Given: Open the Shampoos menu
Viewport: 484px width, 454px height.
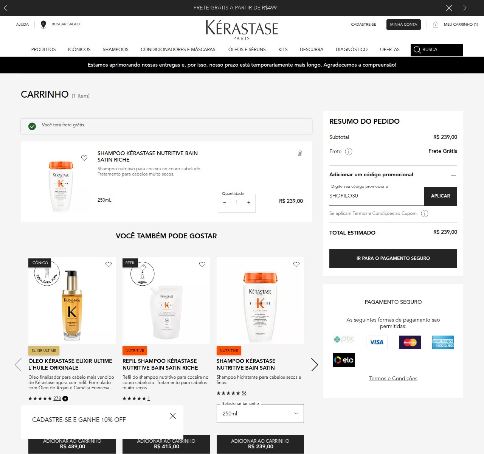Looking at the screenshot, I should [x=116, y=50].
